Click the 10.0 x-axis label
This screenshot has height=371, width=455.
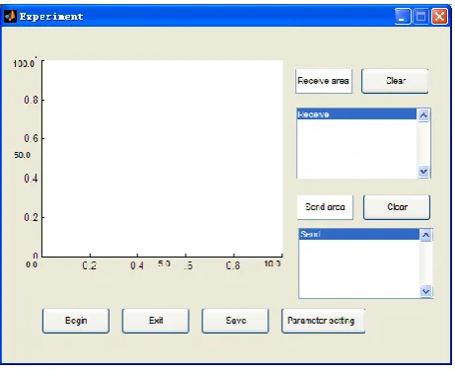coord(272,263)
